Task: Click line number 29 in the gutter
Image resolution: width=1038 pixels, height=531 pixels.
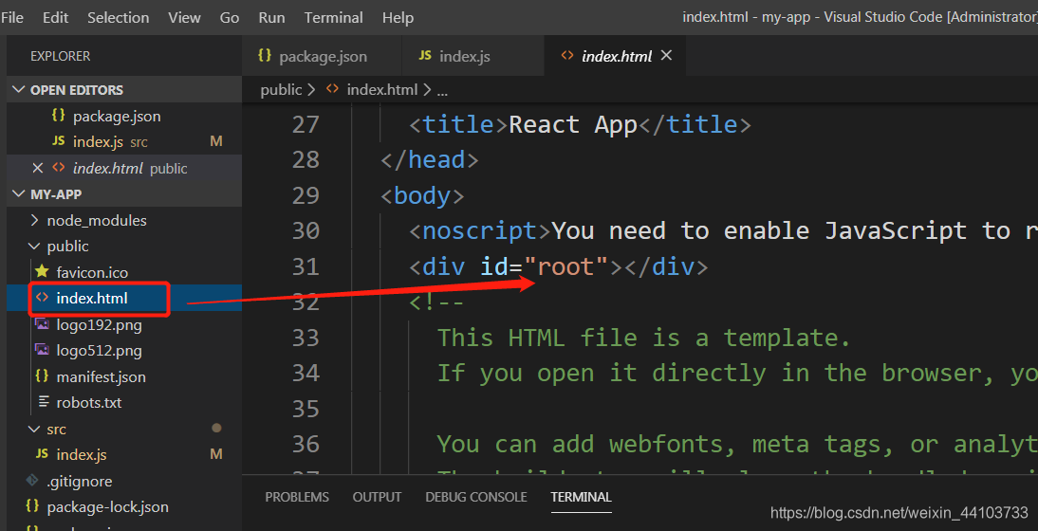Action: pos(306,195)
